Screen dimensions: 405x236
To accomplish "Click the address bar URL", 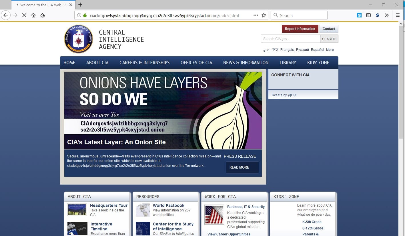I will [164, 15].
